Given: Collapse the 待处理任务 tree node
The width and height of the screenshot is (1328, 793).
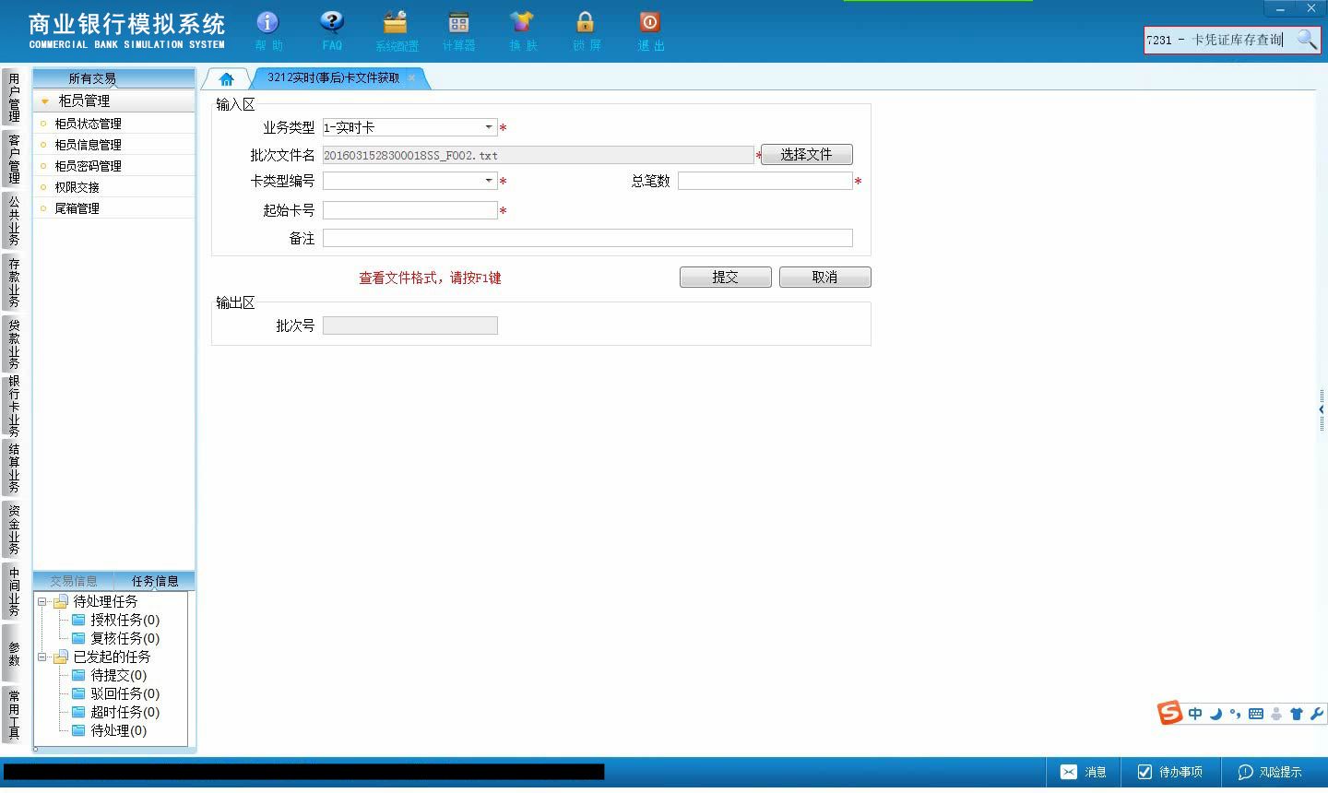Looking at the screenshot, I should pos(41,601).
